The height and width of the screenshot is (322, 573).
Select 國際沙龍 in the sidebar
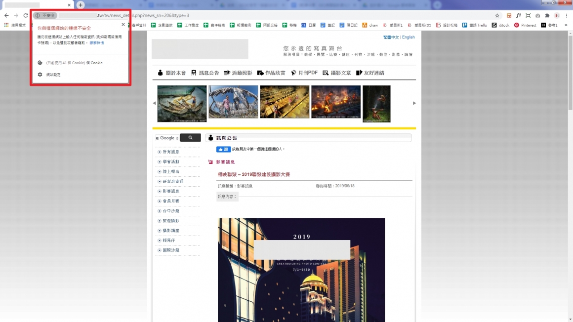171,250
